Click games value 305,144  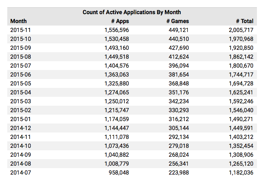pyautogui.click(x=179, y=128)
